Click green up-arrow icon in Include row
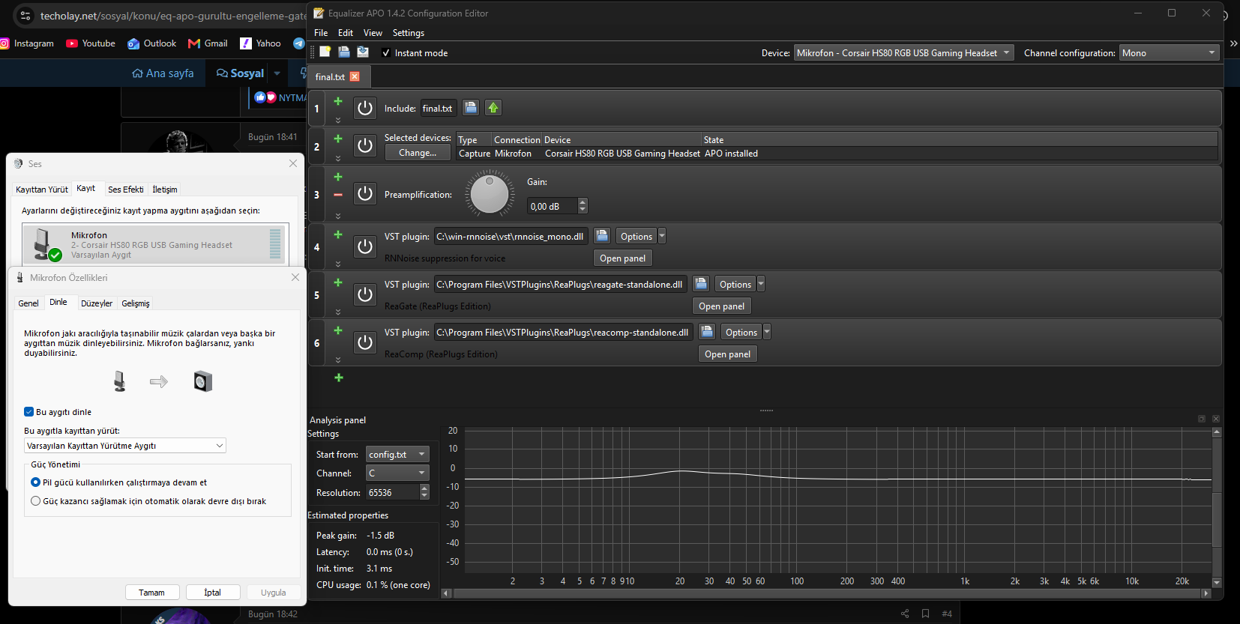Screen dimensions: 1240x624 pos(493,108)
